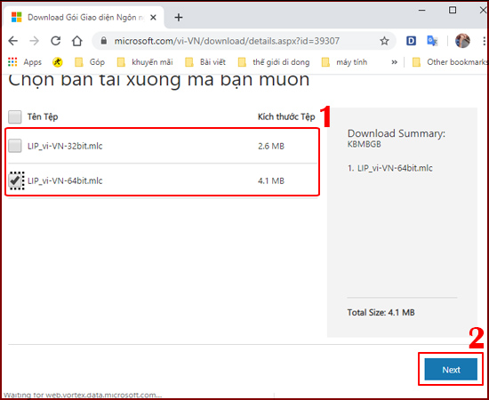
Task: Go to the home page icon
Action: (76, 41)
